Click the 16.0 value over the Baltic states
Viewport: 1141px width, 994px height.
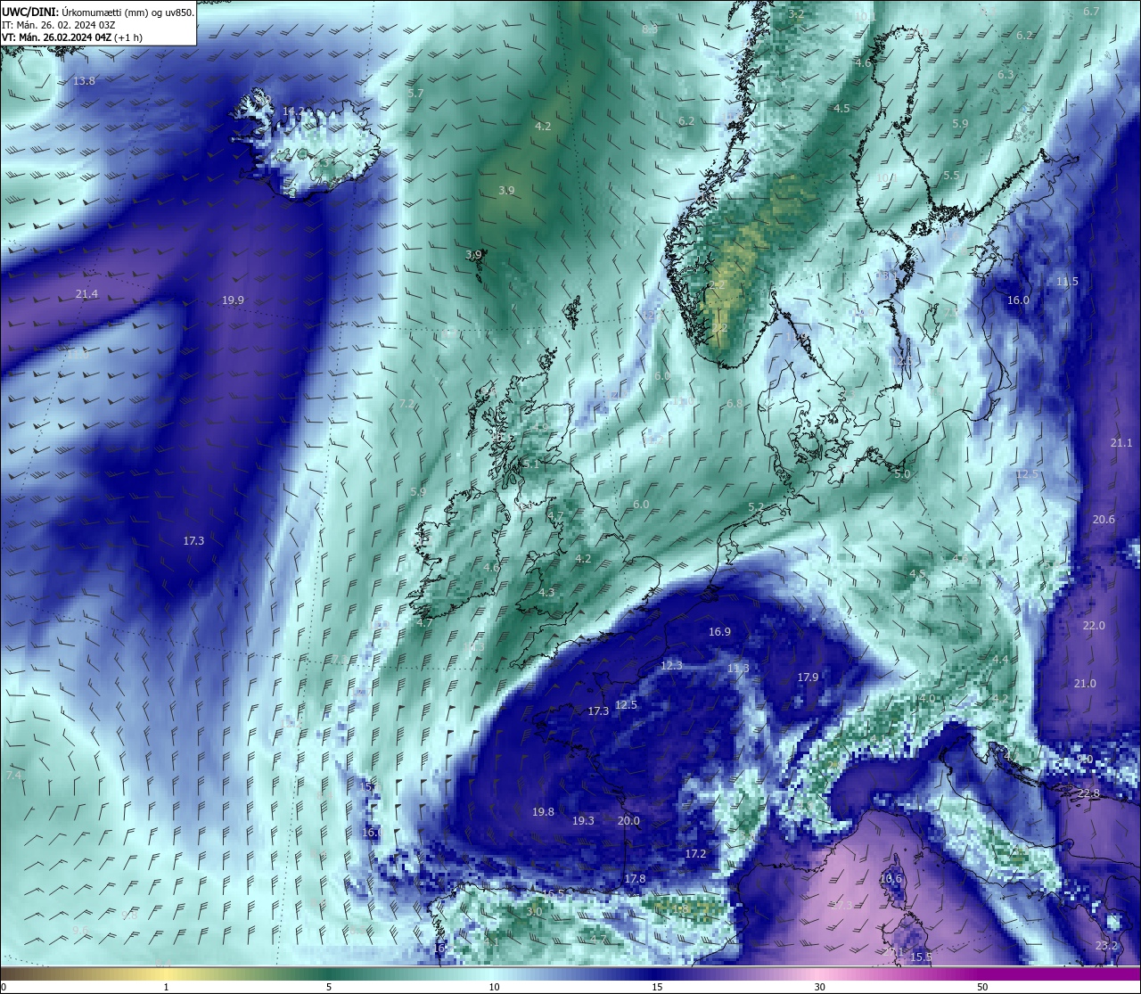pos(1018,300)
